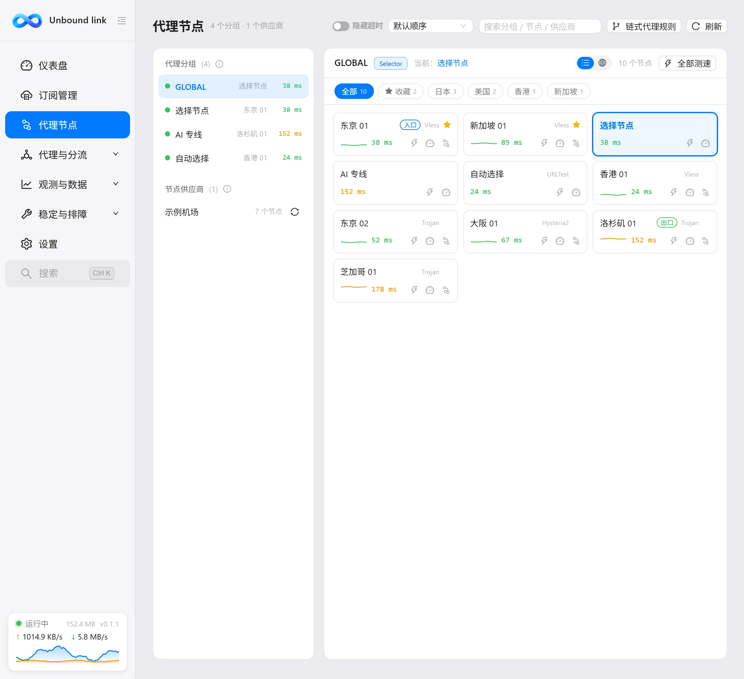The height and width of the screenshot is (679, 744).
Task: Expand the 观测与数据 sidebar menu
Action: coord(68,184)
